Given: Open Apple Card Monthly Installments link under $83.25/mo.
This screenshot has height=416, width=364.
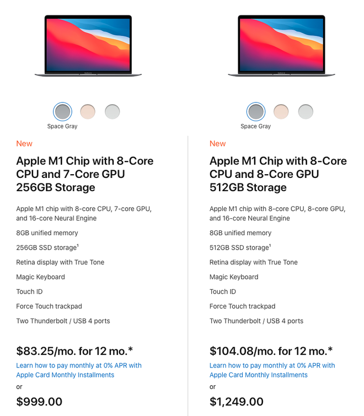Looking at the screenshot, I should (79, 370).
